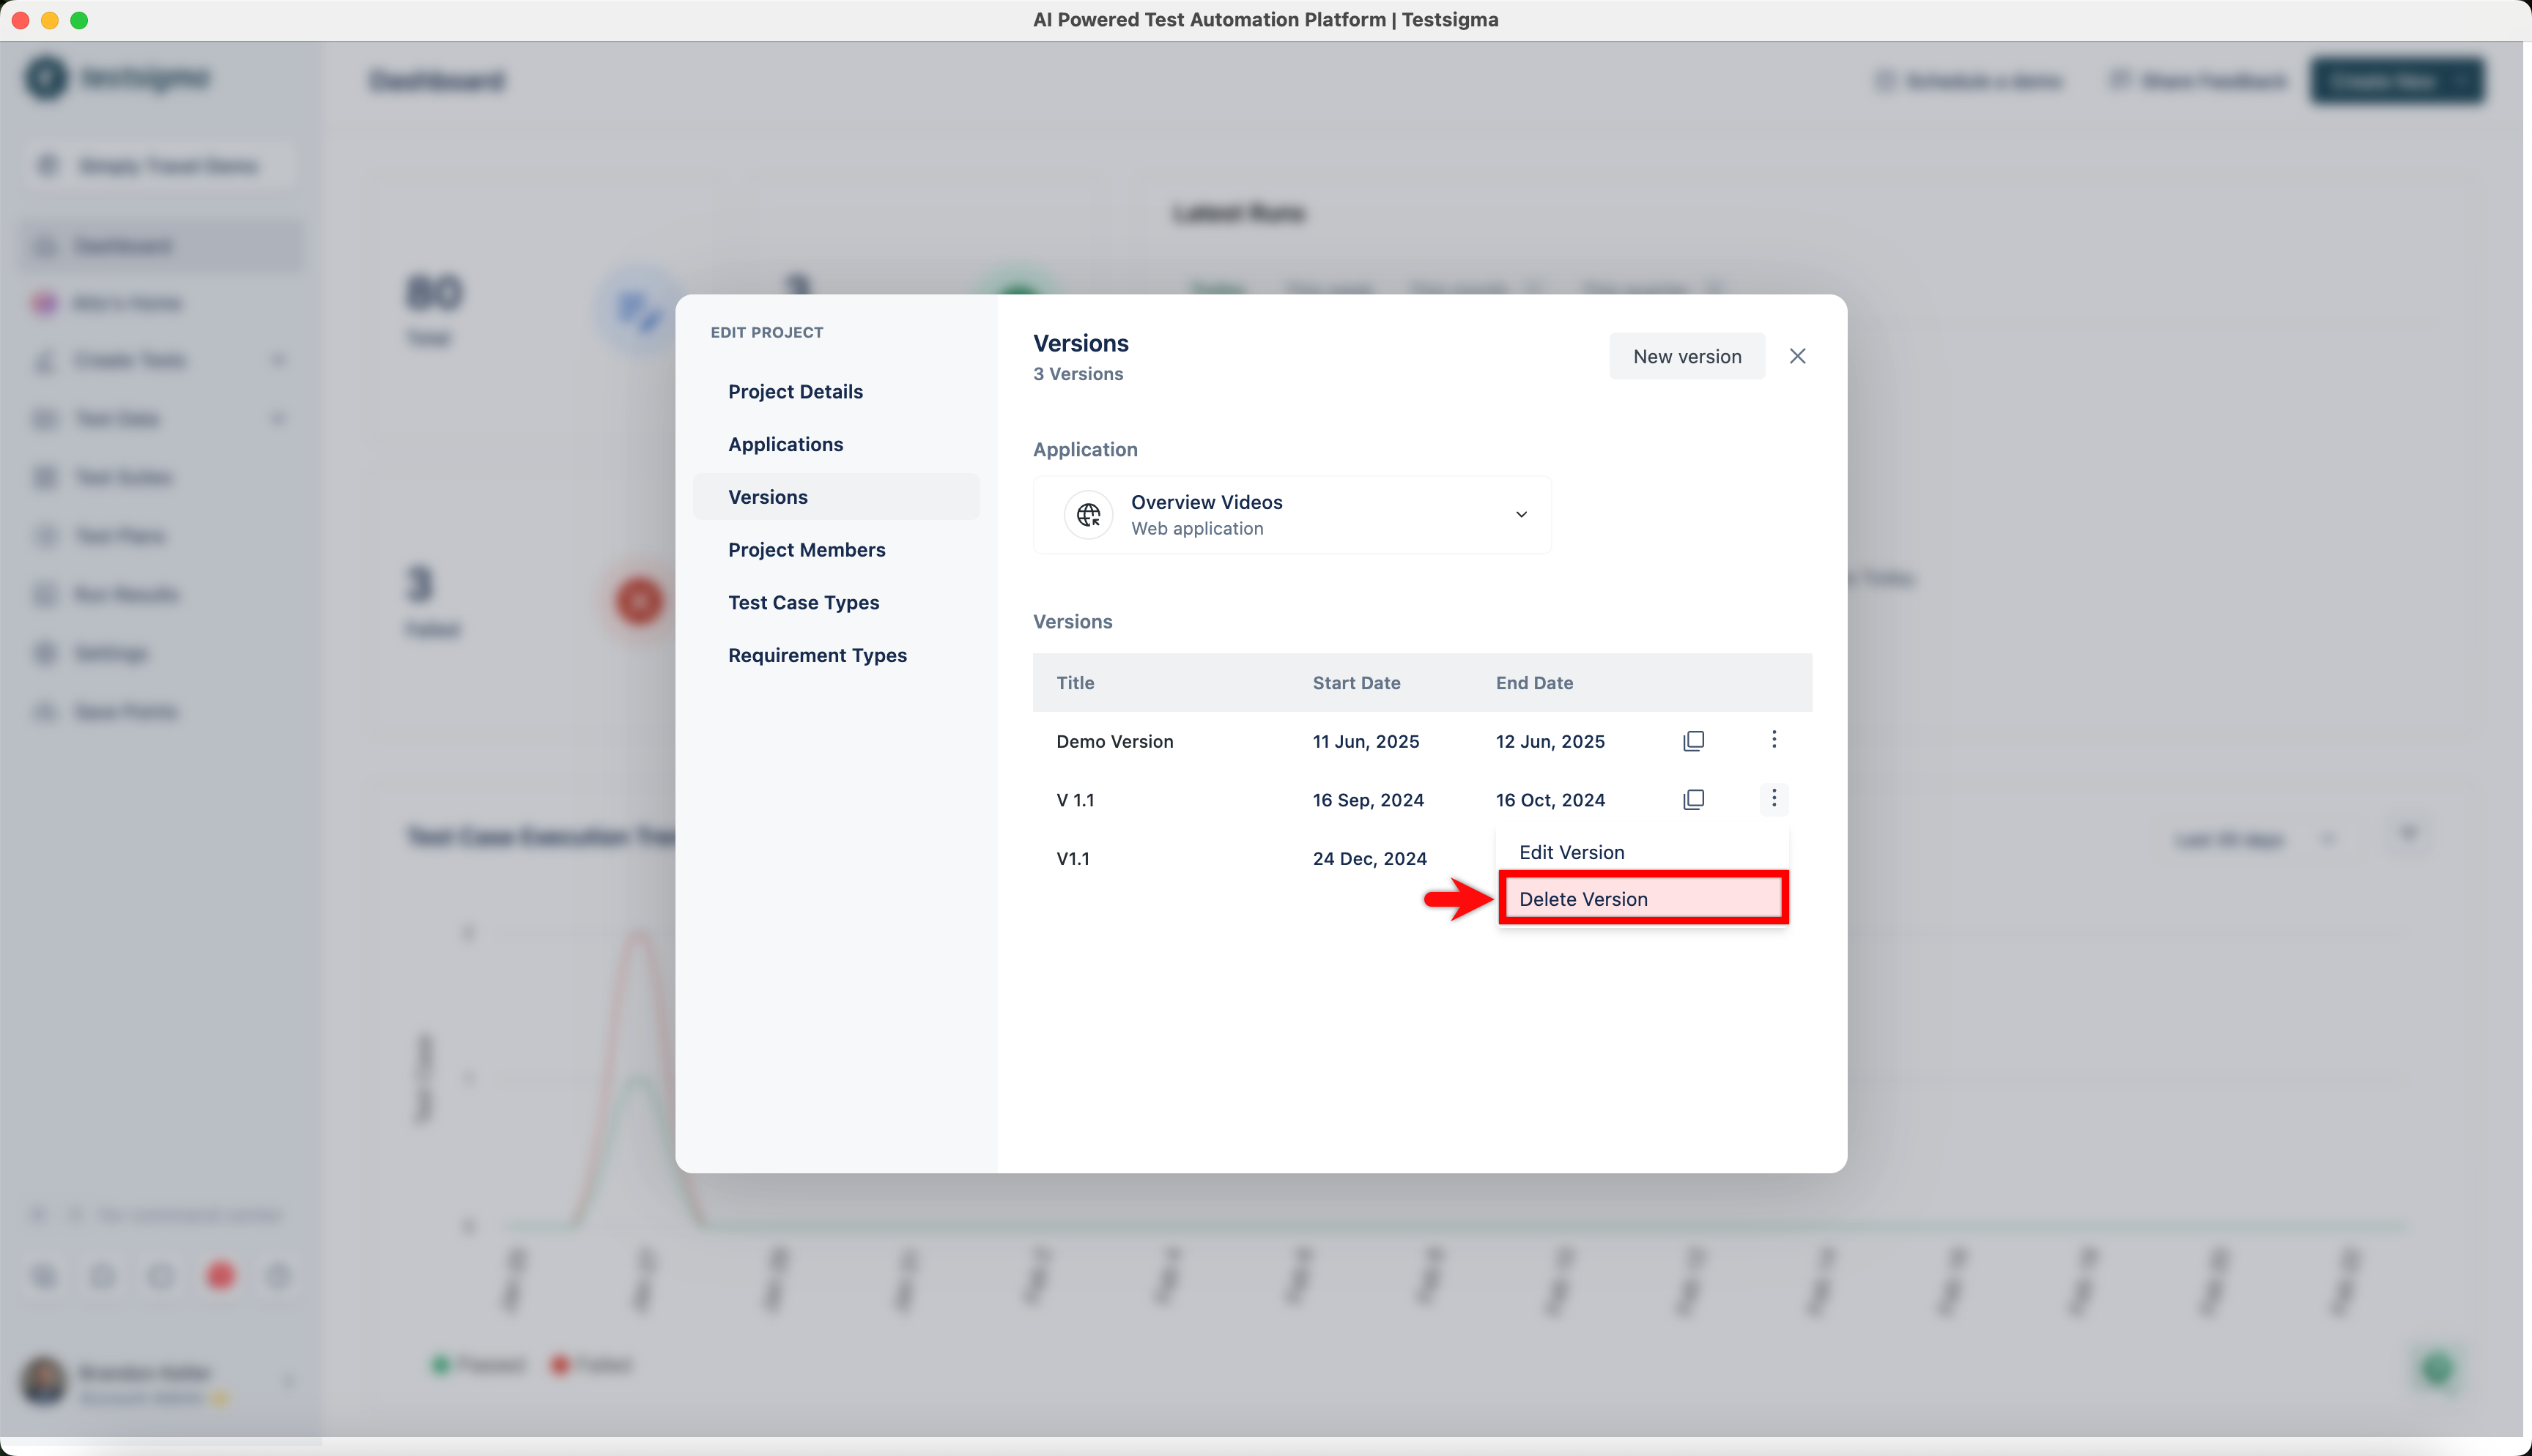Expand the Overview Videos application dropdown

[x=1520, y=514]
